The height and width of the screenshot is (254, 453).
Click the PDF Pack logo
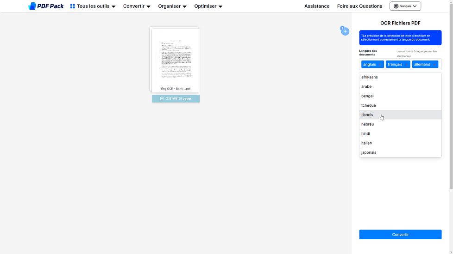coord(46,6)
